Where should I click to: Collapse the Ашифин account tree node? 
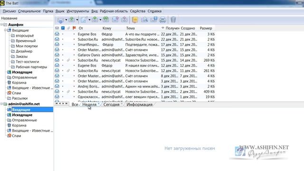coord(1,25)
